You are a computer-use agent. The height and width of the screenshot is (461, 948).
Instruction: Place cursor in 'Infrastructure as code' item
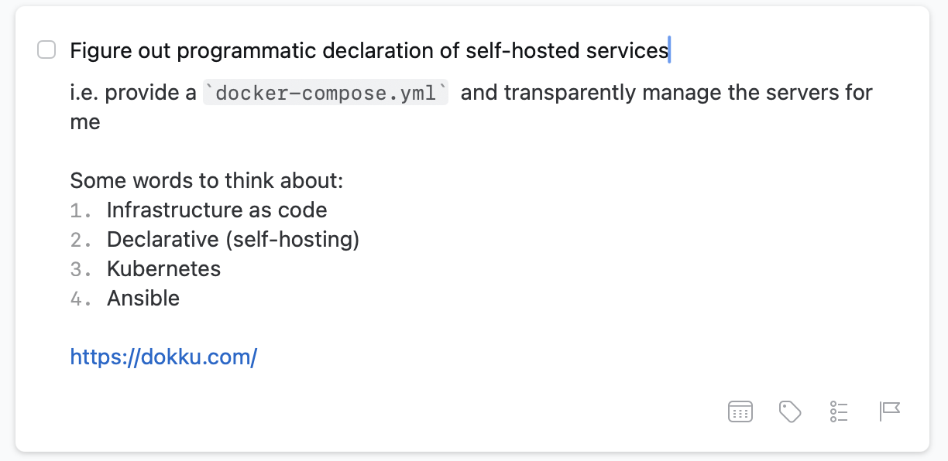point(217,210)
